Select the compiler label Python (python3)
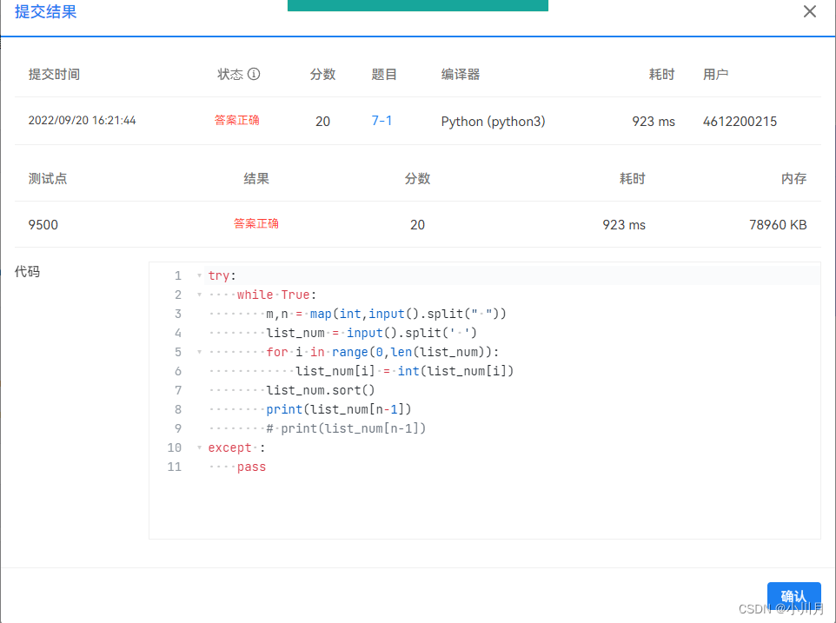836x623 pixels. point(493,121)
